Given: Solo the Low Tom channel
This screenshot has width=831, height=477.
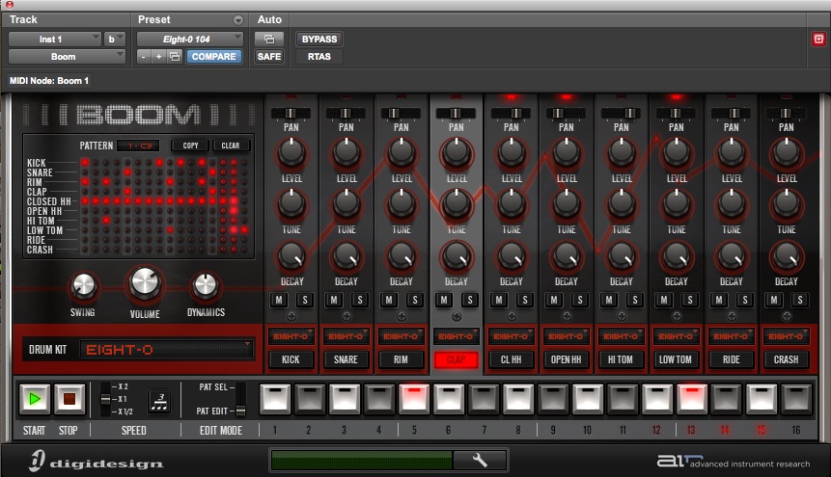Looking at the screenshot, I should [689, 301].
